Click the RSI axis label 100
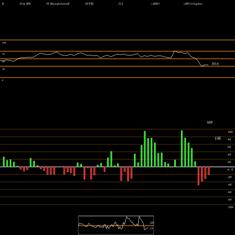235x235 pixels. [x=4, y=43]
